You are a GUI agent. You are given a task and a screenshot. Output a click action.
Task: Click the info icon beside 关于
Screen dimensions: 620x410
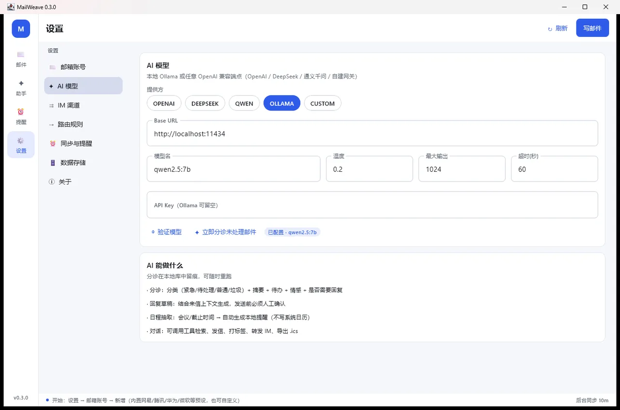[x=52, y=182]
